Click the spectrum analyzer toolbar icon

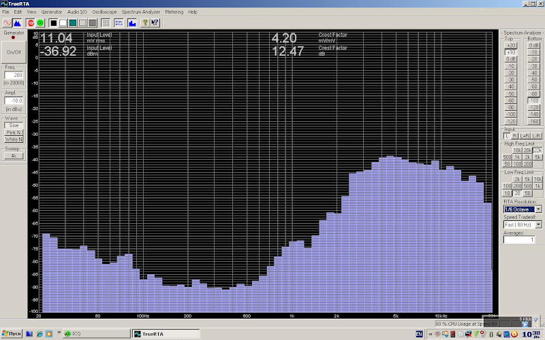tap(17, 22)
